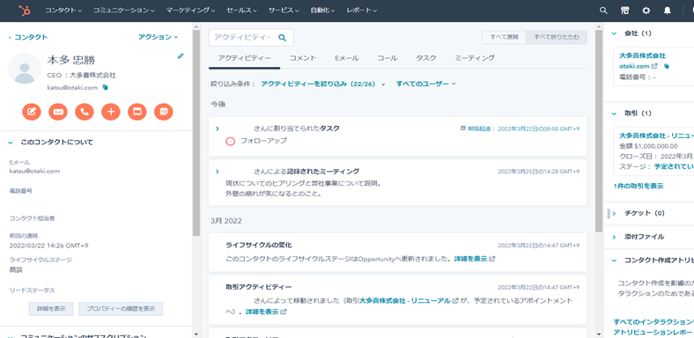Image resolution: width=694 pixels, height=338 pixels.
Task: Edit contact name with pencil icon
Action: [181, 56]
